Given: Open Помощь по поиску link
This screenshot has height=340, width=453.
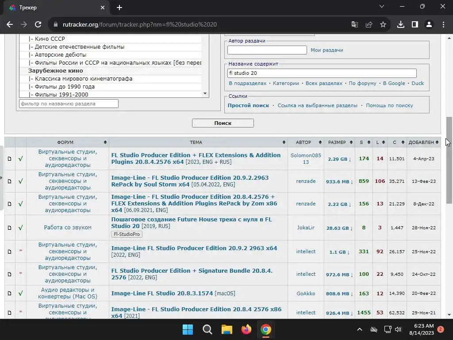Looking at the screenshot, I should pyautogui.click(x=389, y=105).
